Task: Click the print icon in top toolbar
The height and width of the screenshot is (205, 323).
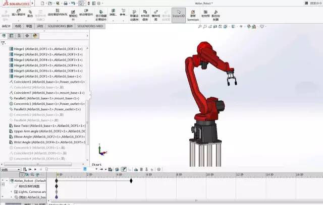Action: tap(65, 3)
